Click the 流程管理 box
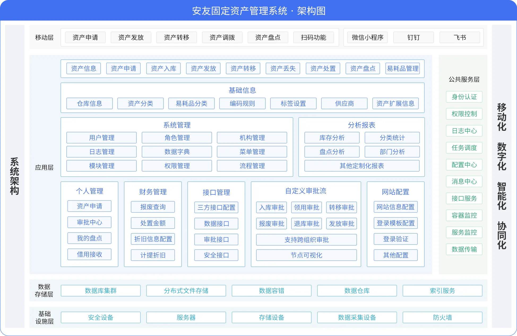This screenshot has height=336, width=517. click(x=252, y=166)
